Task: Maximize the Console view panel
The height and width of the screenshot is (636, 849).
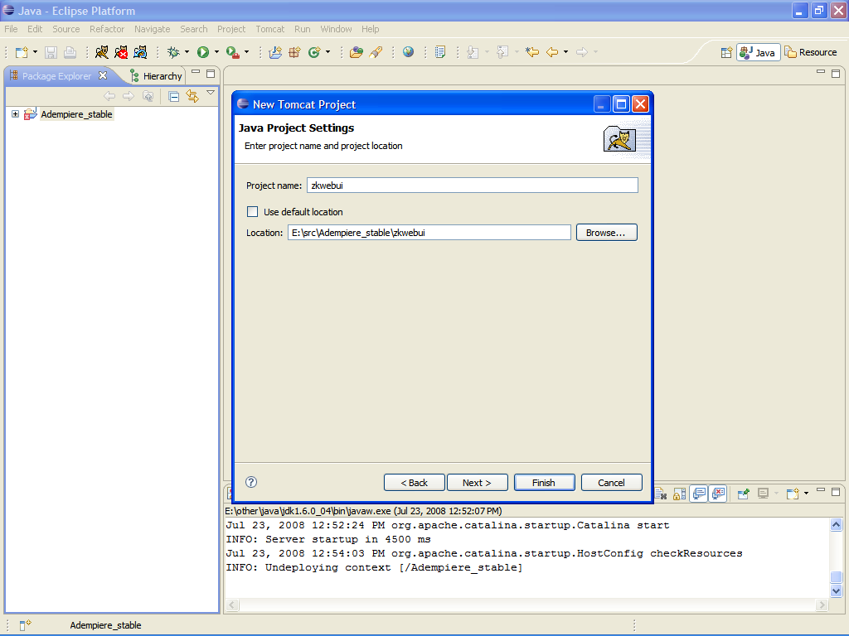Action: point(836,492)
